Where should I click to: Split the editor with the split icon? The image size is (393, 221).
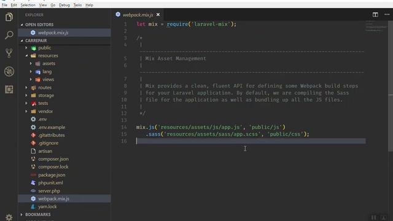point(375,15)
